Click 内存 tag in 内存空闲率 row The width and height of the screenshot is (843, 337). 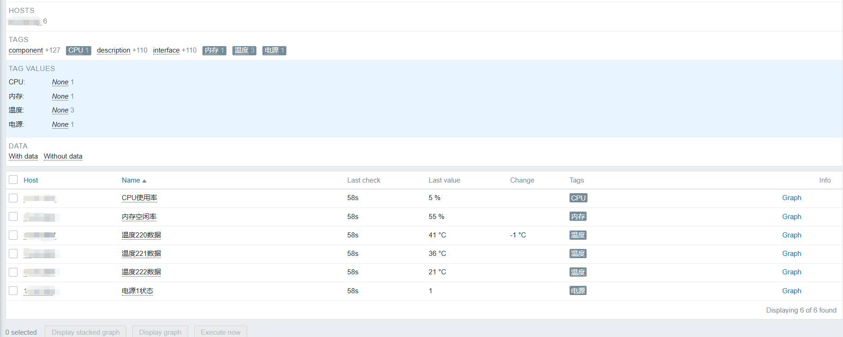click(x=578, y=217)
